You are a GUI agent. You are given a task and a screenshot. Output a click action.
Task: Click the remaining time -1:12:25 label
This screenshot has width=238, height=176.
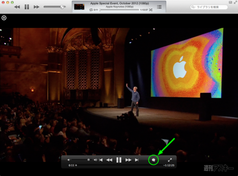(169, 165)
